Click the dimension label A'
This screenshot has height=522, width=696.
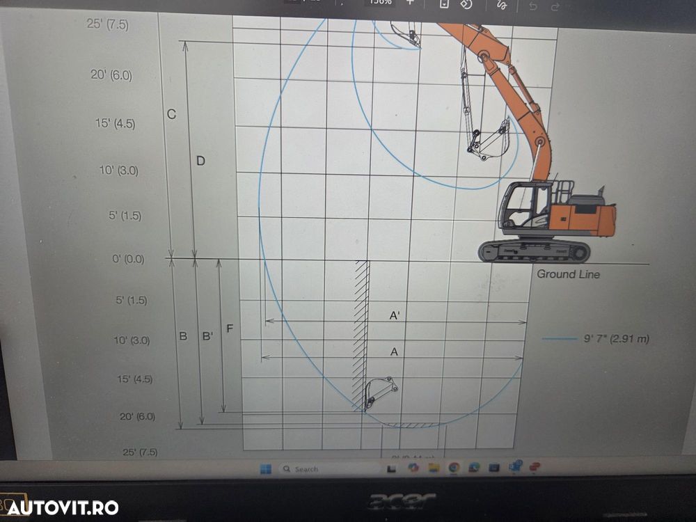click(x=395, y=315)
